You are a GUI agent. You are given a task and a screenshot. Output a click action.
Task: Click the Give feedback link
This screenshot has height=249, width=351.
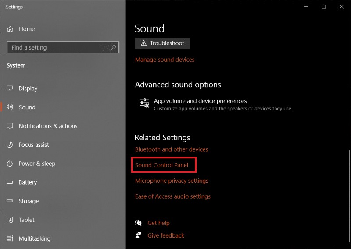(166, 235)
